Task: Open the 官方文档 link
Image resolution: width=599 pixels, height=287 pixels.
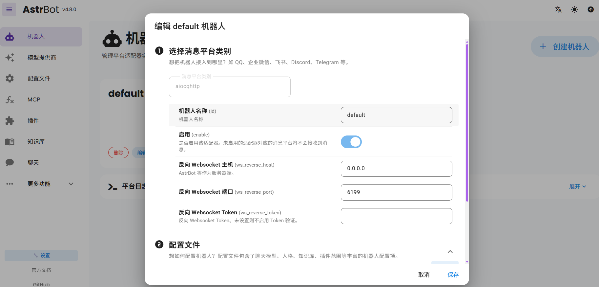Action: point(41,270)
